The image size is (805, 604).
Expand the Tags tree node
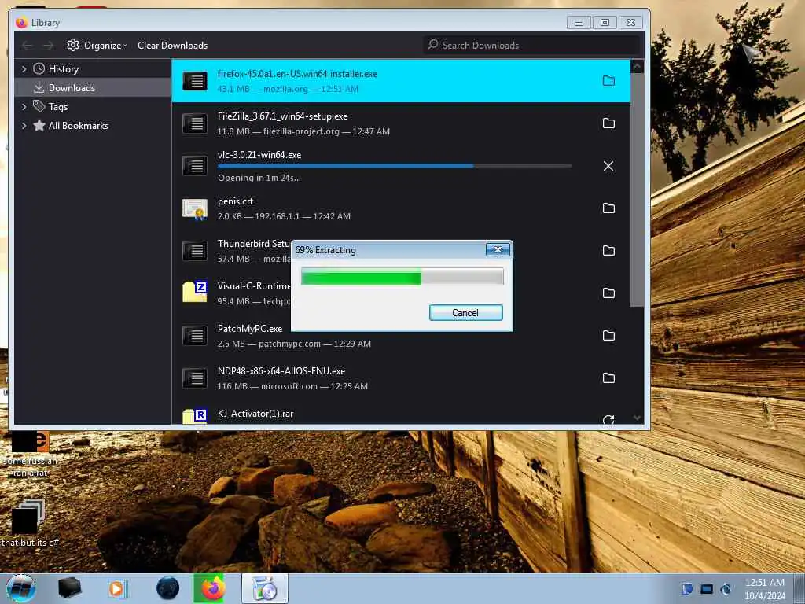coord(24,107)
